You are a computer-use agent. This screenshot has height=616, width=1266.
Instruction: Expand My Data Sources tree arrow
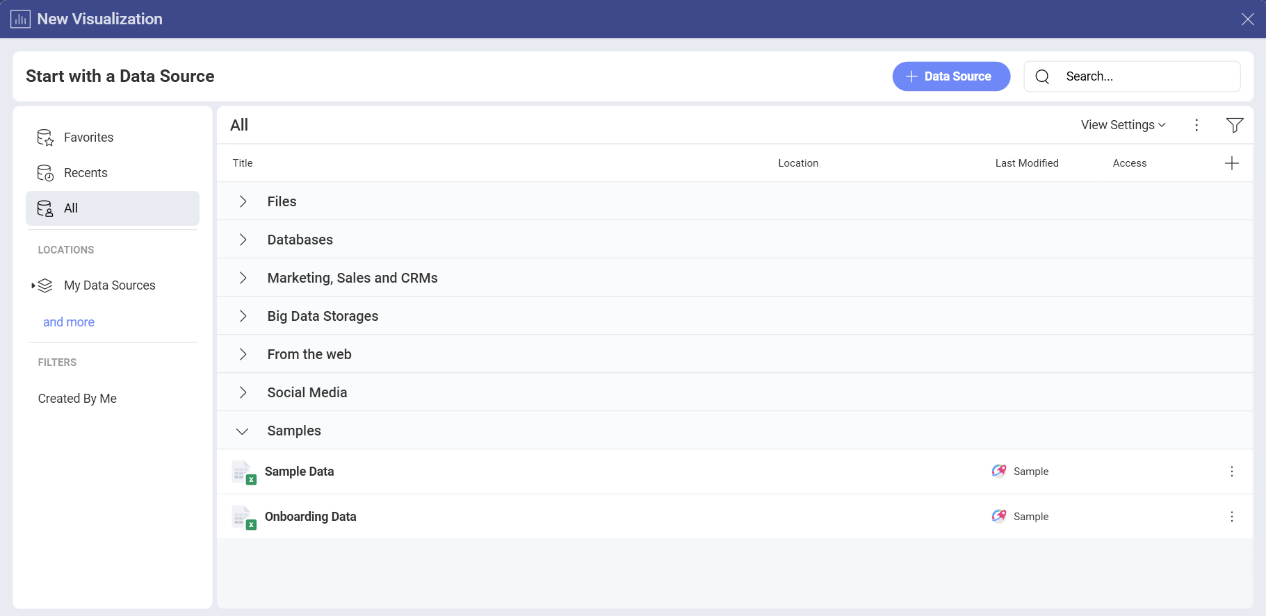point(33,285)
